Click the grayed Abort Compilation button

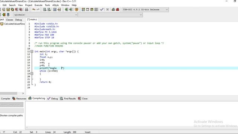coord(12,105)
